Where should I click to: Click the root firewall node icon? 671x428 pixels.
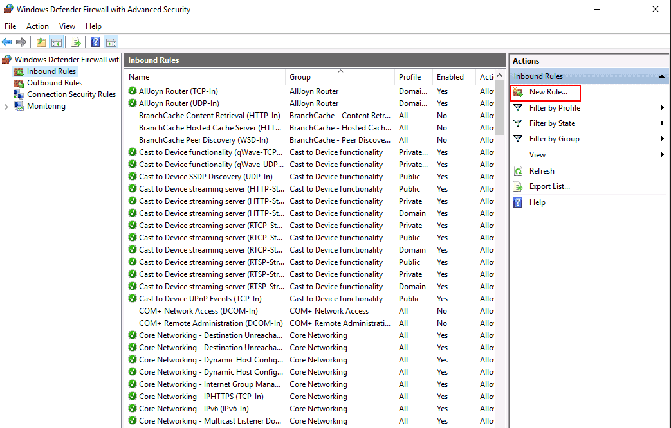tap(7, 59)
